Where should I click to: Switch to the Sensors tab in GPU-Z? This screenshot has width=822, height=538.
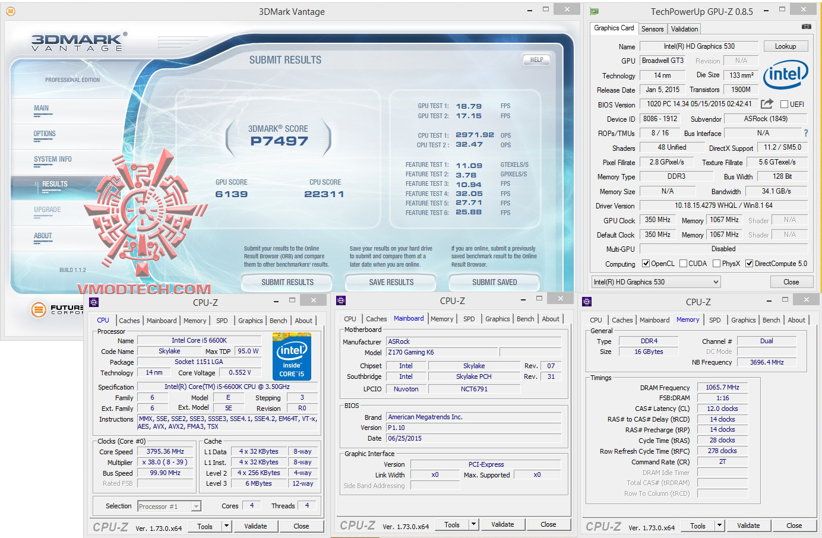pyautogui.click(x=652, y=29)
